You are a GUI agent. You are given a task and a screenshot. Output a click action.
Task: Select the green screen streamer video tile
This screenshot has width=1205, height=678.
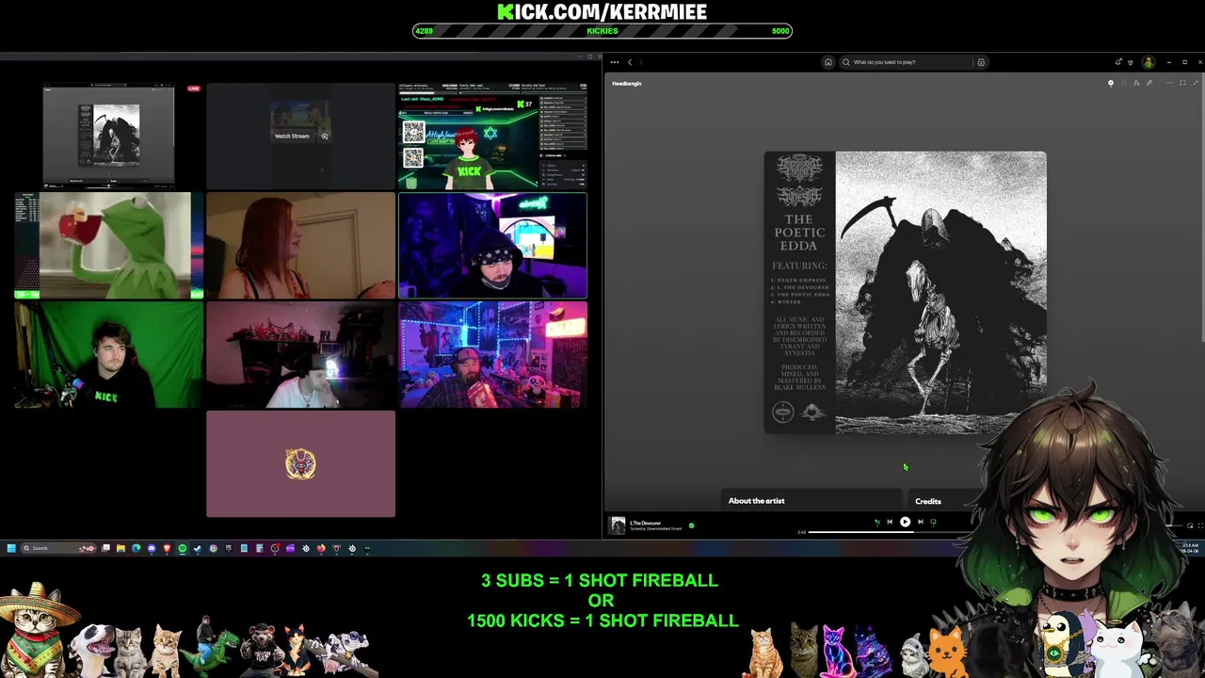(x=109, y=355)
